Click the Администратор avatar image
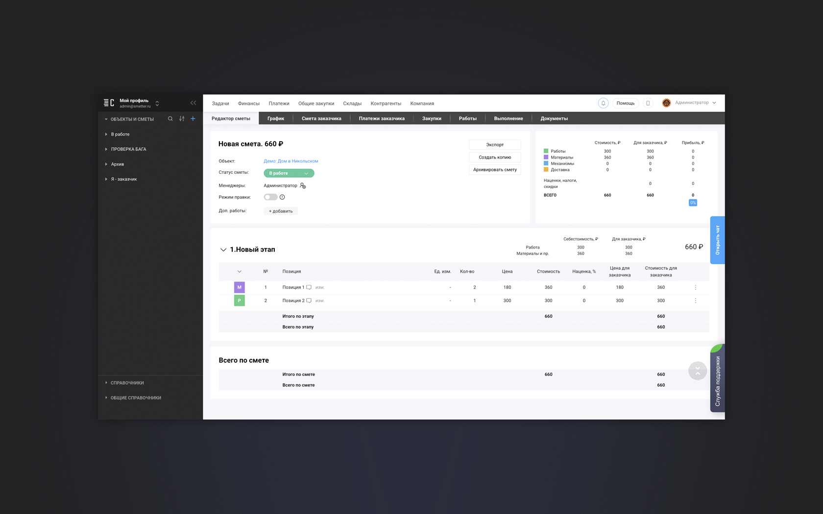 coord(666,103)
